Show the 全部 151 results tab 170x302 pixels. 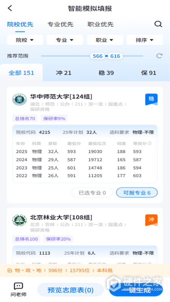(22, 73)
